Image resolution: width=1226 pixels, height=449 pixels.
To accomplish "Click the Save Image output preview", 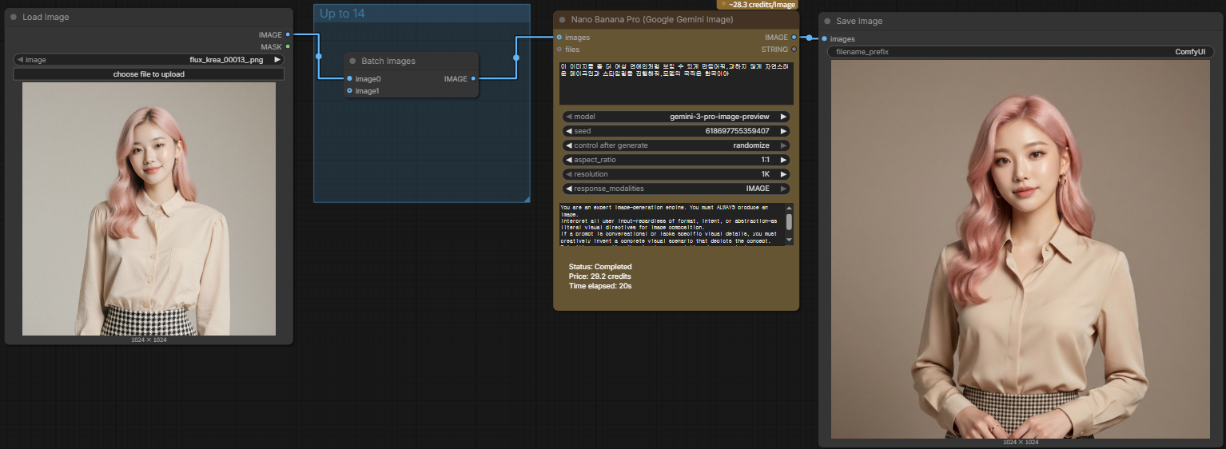I will (x=1021, y=249).
